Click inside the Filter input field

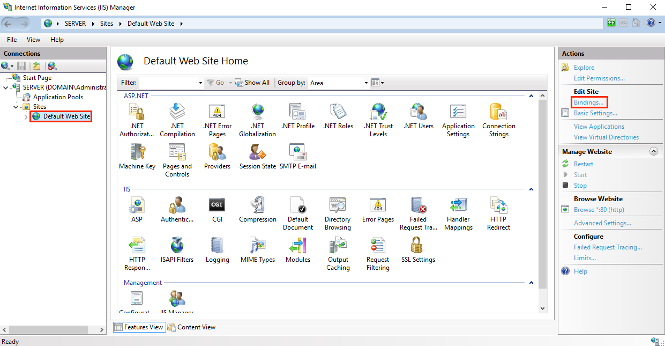point(166,83)
